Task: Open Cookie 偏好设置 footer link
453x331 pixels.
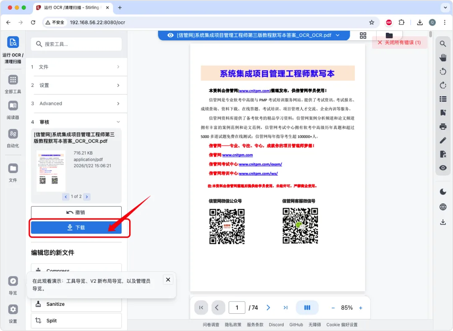Action: (342, 325)
